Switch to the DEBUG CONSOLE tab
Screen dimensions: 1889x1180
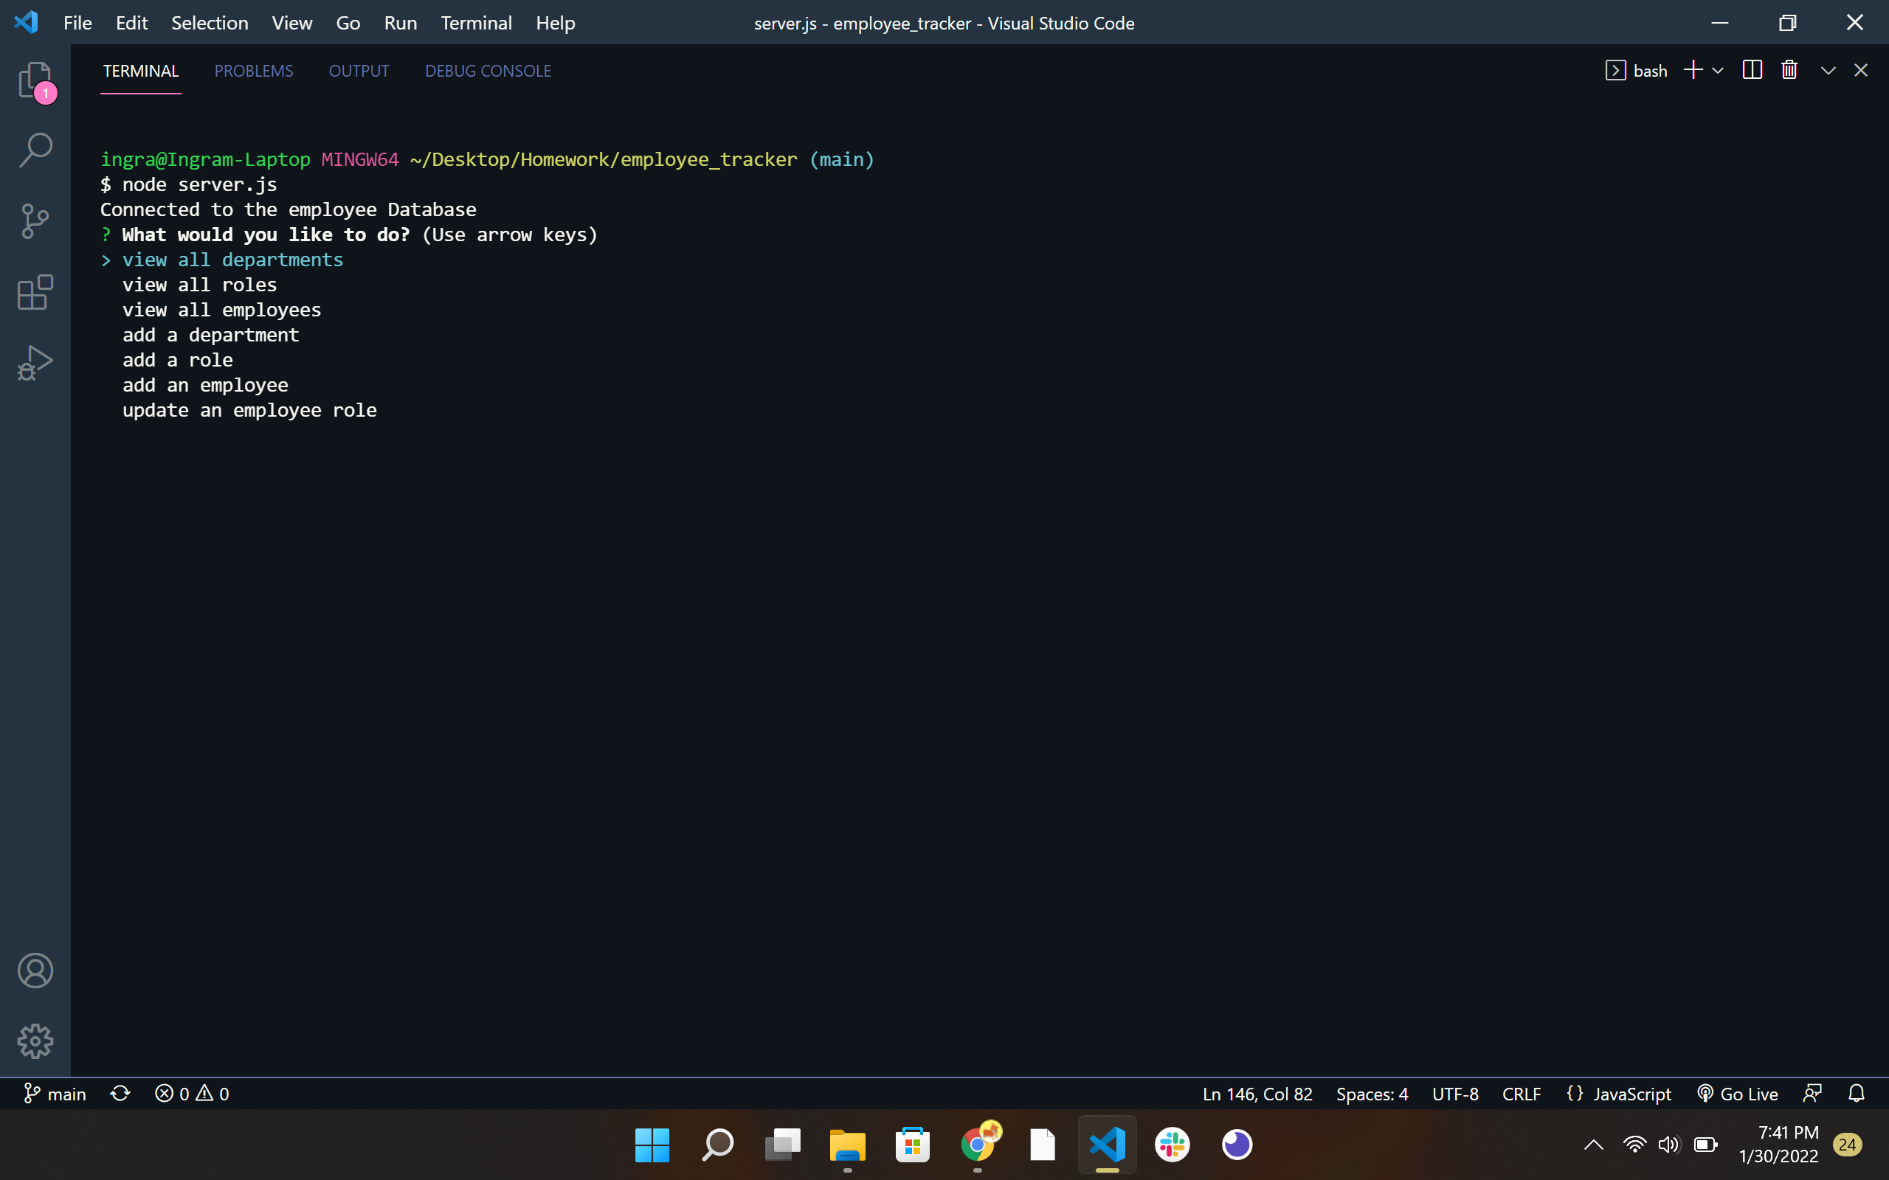(x=488, y=70)
